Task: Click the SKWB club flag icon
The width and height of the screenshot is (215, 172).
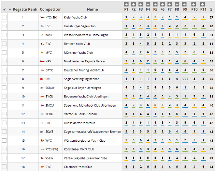Action: (x=42, y=132)
